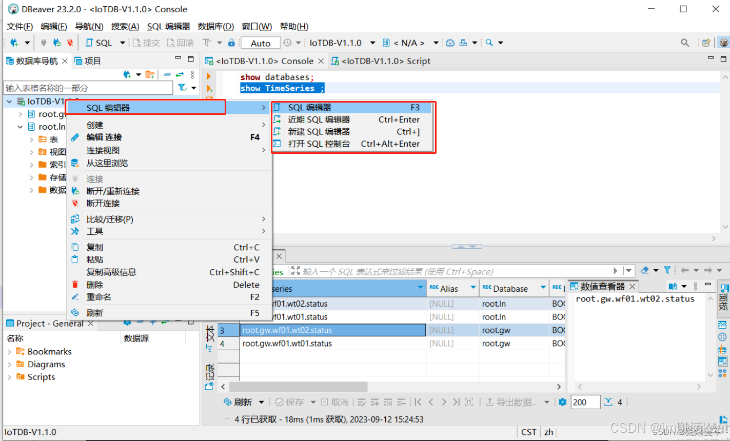
Task: Open the IoTDB-V1.1.0 connection dropdown
Action: point(372,43)
